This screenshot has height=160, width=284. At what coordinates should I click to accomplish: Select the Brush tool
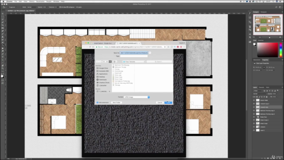tap(3, 34)
